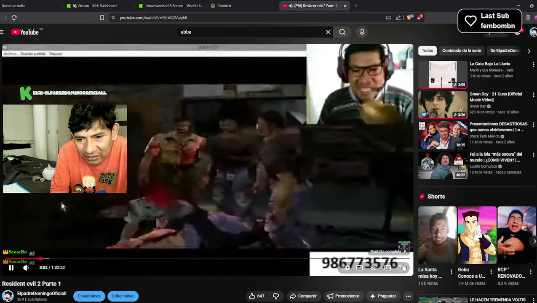Open options menu for Green Day video
This screenshot has height=303, width=537.
[533, 95]
